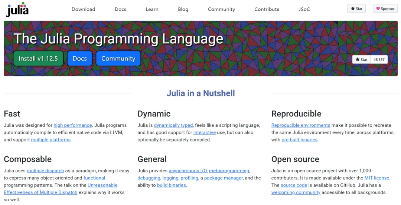The image size is (401, 205).
Task: Open the multiple dispatch link
Action: [x=45, y=171]
